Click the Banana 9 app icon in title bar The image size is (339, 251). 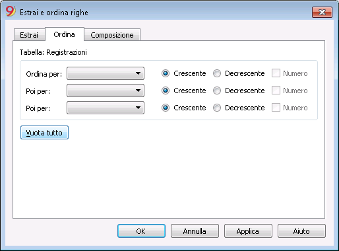click(x=11, y=11)
